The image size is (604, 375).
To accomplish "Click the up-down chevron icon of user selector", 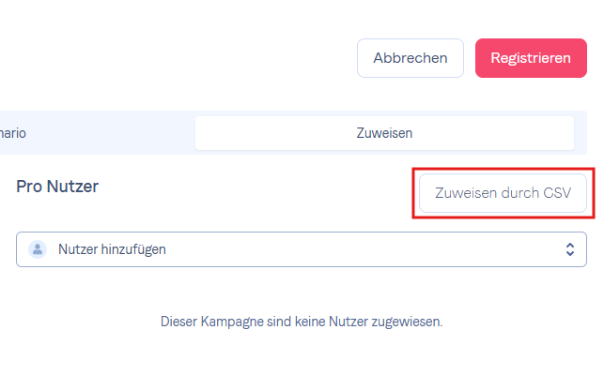I will (570, 249).
